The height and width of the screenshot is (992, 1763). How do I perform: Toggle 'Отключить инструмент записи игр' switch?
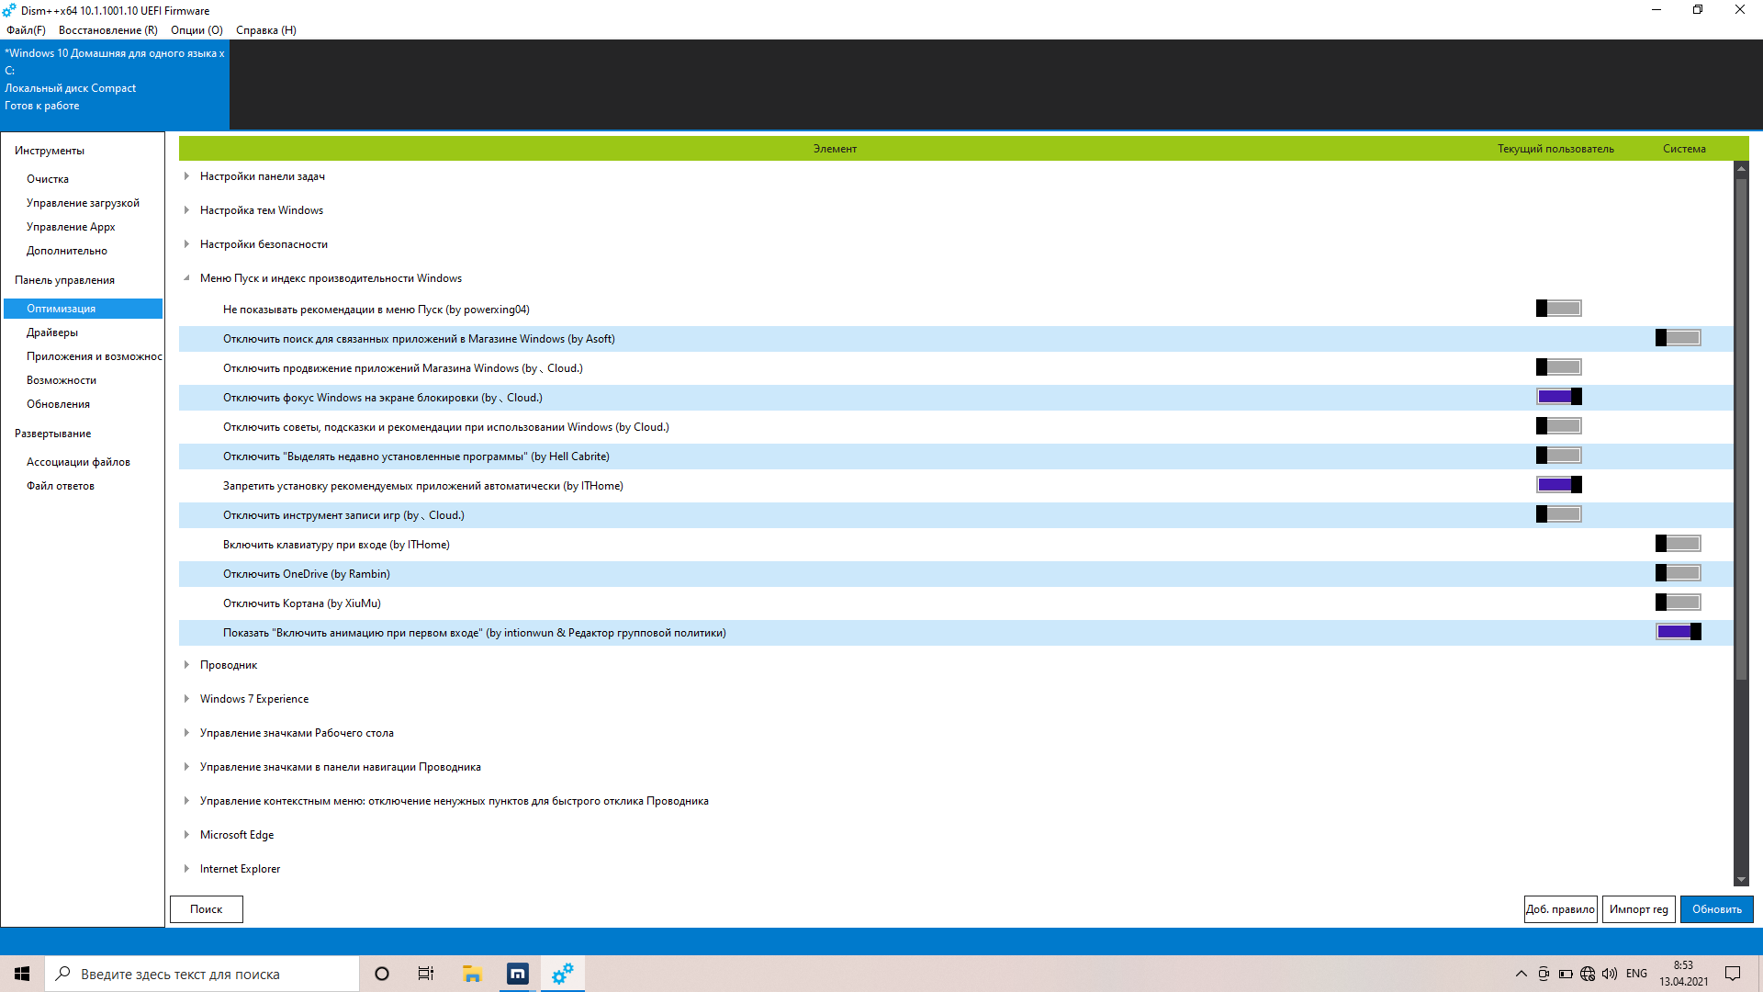pyautogui.click(x=1559, y=514)
